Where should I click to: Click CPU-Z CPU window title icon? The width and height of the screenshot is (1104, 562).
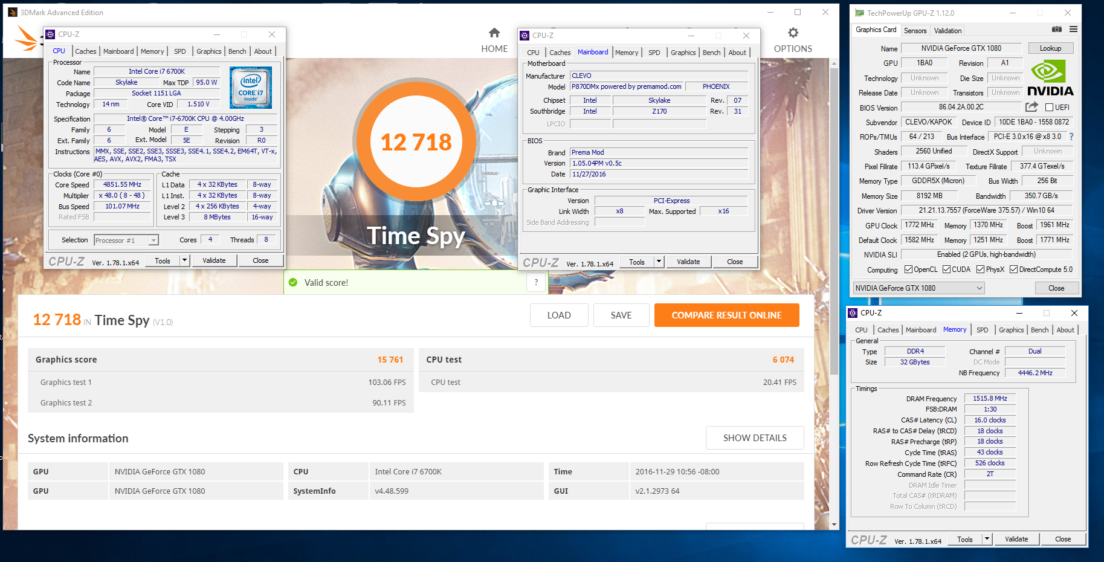[50, 34]
